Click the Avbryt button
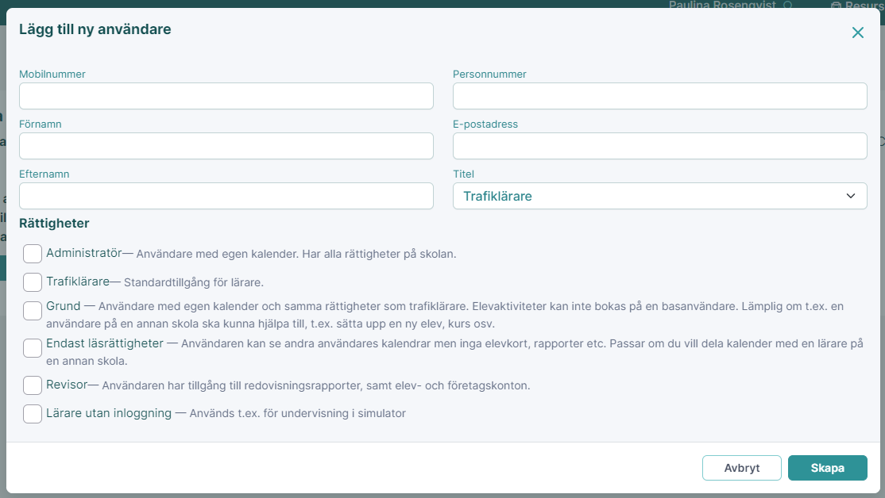Viewport: 885px width, 498px height. pos(742,468)
